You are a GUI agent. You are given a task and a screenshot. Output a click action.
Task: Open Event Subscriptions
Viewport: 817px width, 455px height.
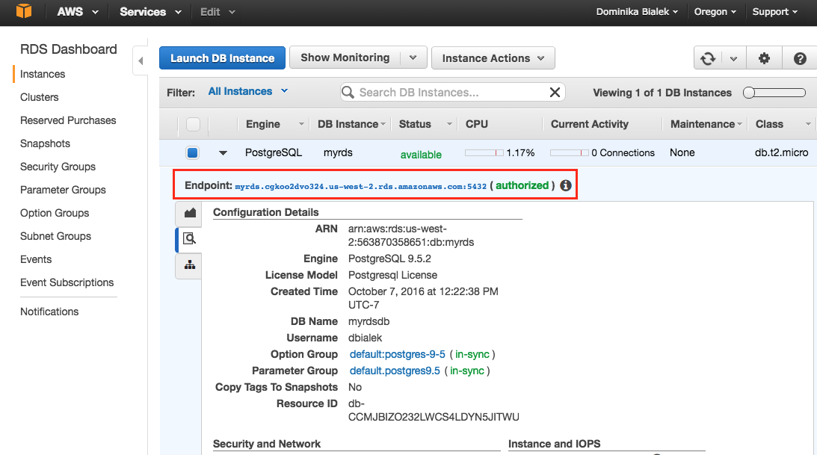point(67,282)
